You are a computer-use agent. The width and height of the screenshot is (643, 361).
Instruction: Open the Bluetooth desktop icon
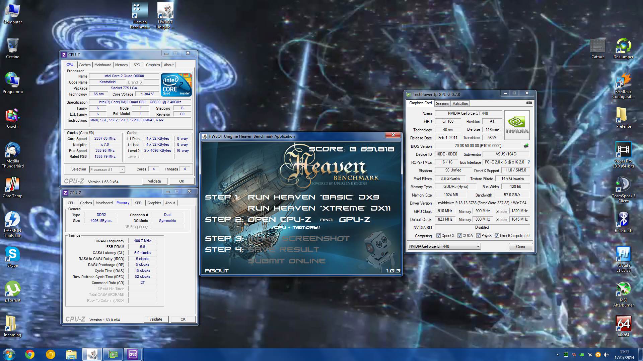tap(623, 222)
